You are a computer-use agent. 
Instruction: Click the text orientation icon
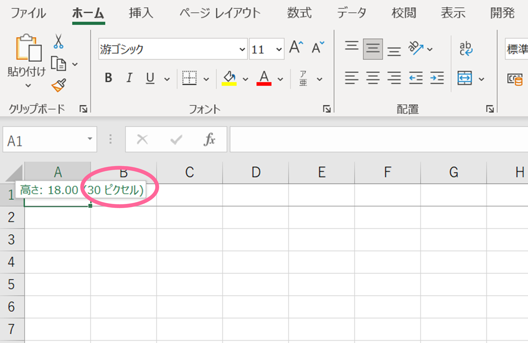tap(416, 48)
